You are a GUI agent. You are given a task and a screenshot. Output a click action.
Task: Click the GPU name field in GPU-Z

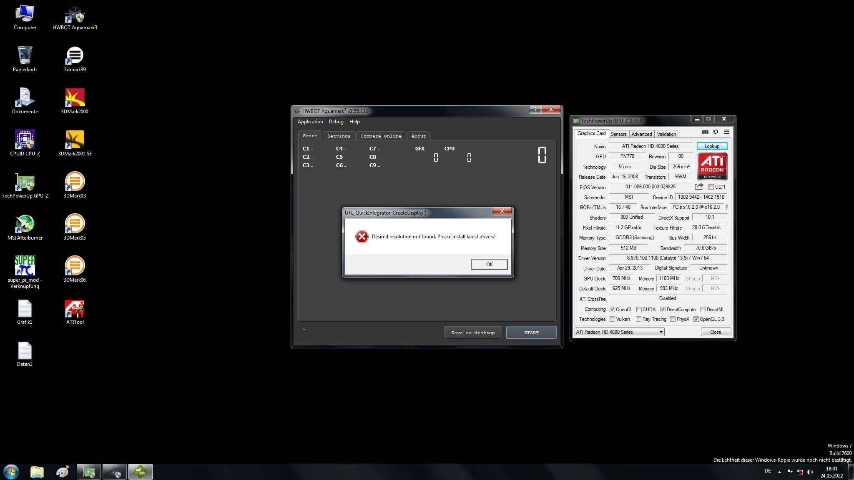650,146
